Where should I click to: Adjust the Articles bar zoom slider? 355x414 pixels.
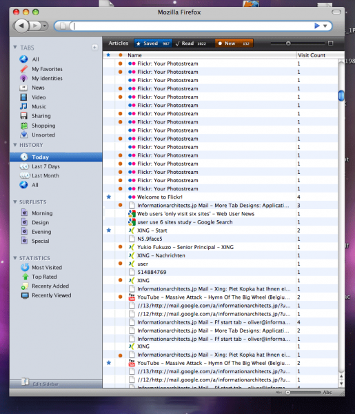point(288,43)
